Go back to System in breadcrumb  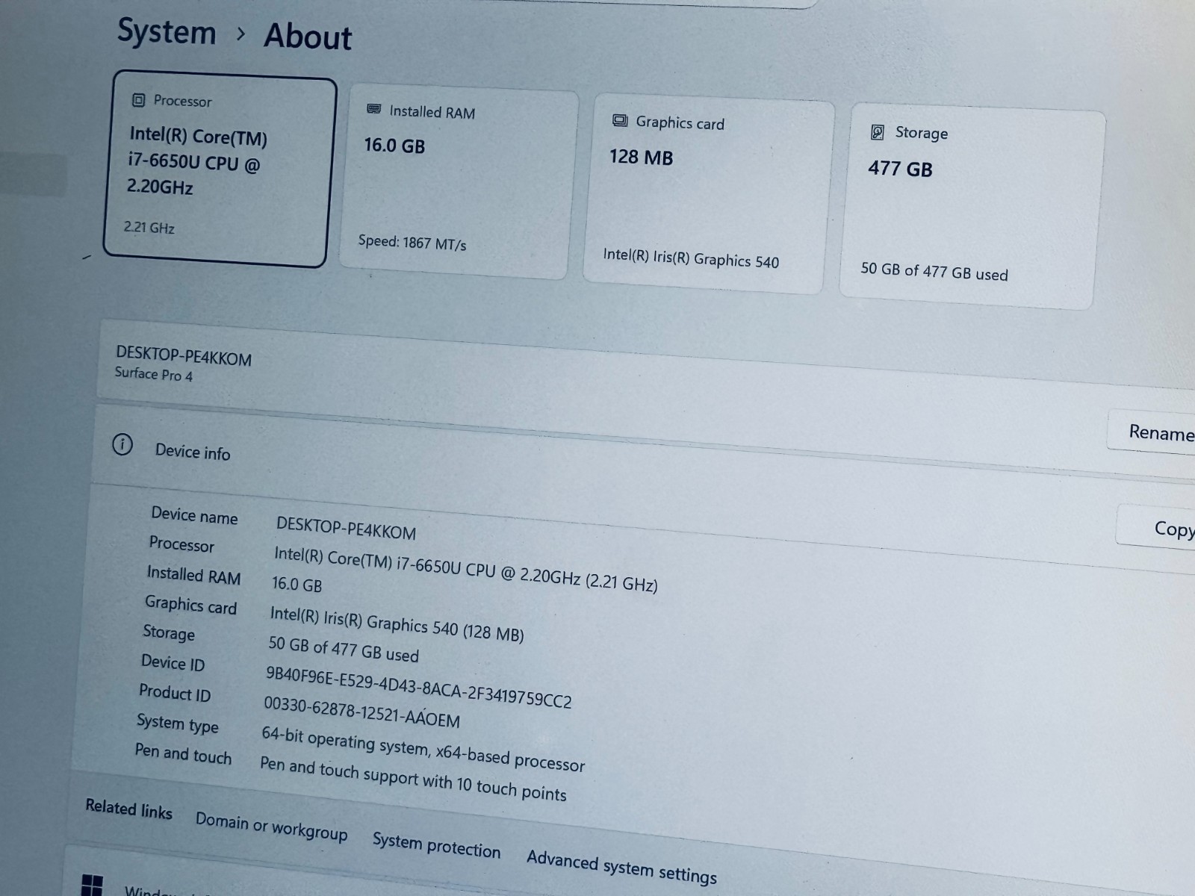[x=167, y=32]
